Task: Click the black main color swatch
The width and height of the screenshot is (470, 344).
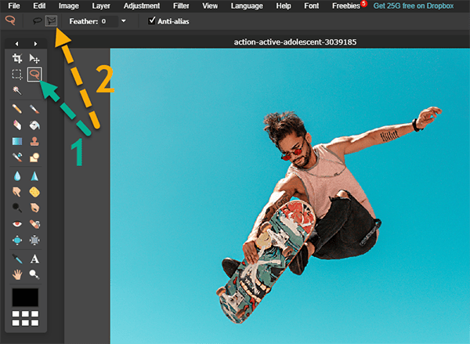Action: coord(25,299)
